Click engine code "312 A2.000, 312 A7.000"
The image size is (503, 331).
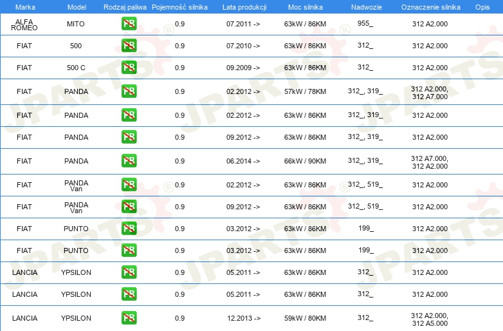point(430,93)
